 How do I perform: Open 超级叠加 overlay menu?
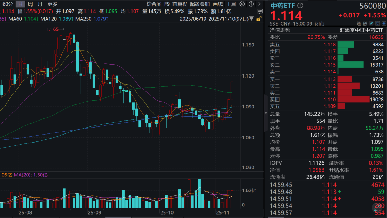(200, 4)
